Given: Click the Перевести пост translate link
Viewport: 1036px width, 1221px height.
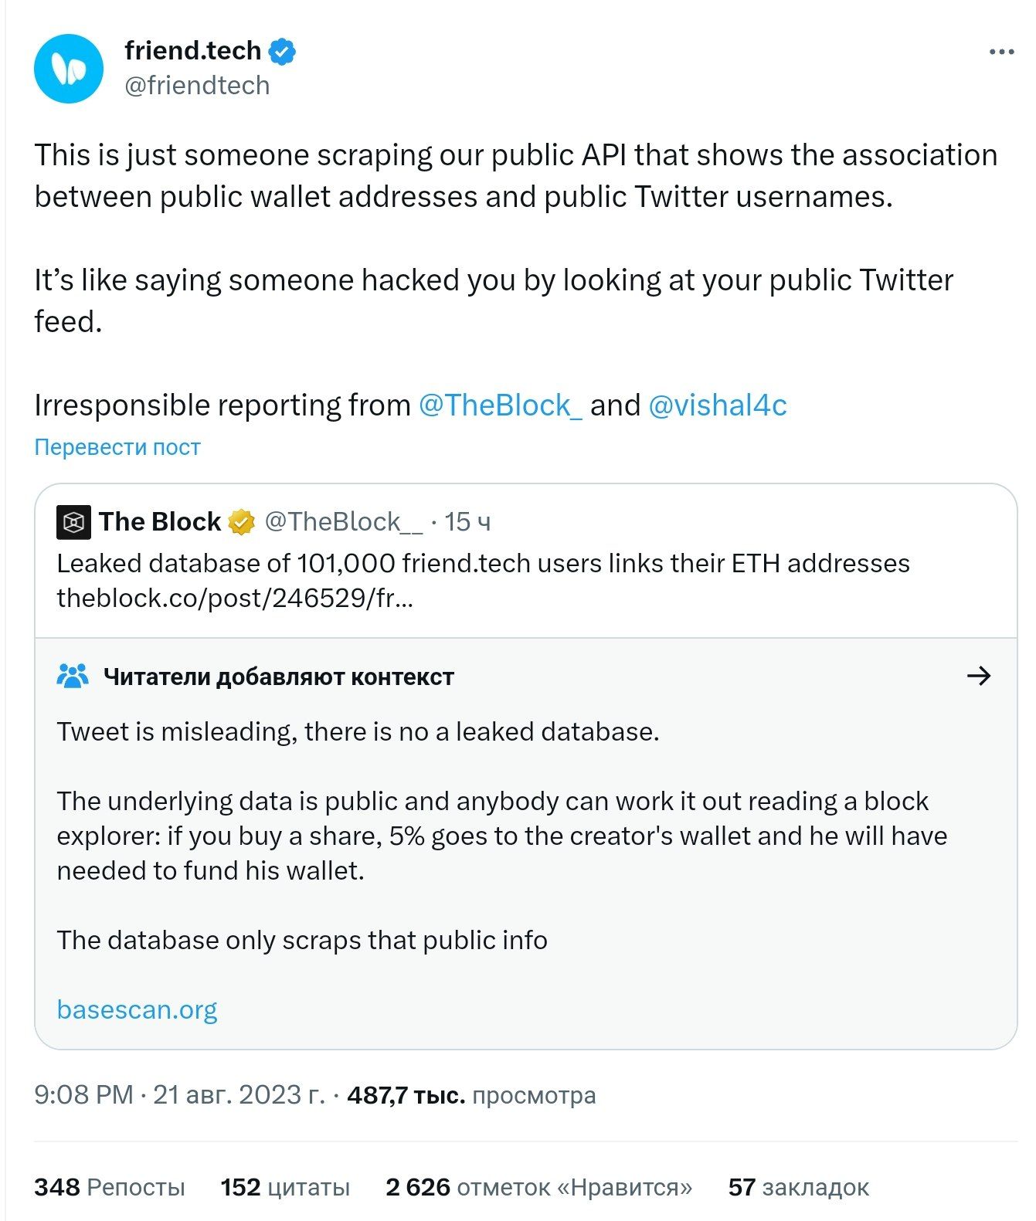Looking at the screenshot, I should (117, 447).
